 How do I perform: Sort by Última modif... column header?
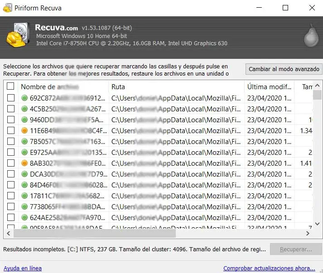(x=270, y=86)
